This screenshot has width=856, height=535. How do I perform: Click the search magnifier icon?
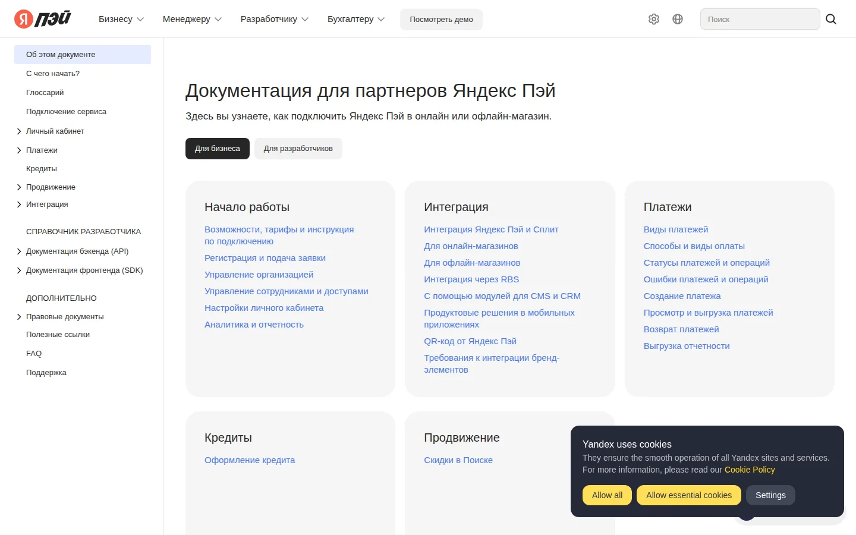pyautogui.click(x=831, y=19)
